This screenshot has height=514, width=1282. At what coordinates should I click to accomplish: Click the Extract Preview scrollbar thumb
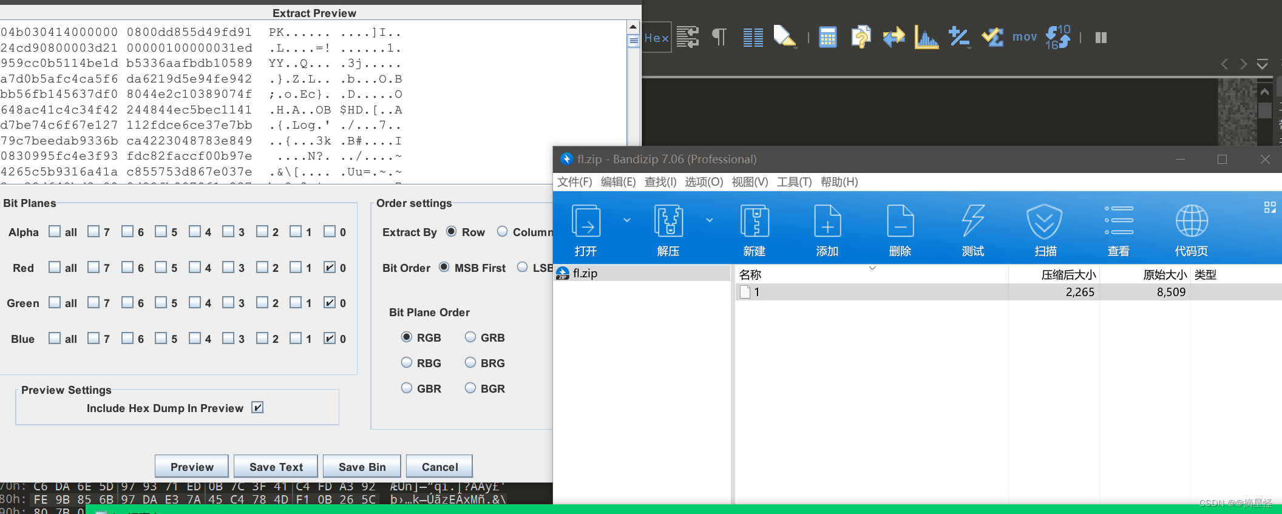633,41
